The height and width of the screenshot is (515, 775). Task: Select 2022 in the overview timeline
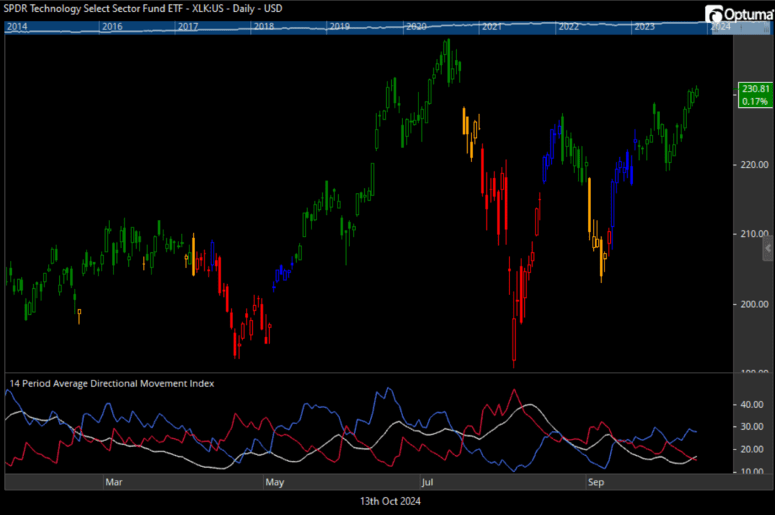pyautogui.click(x=569, y=27)
